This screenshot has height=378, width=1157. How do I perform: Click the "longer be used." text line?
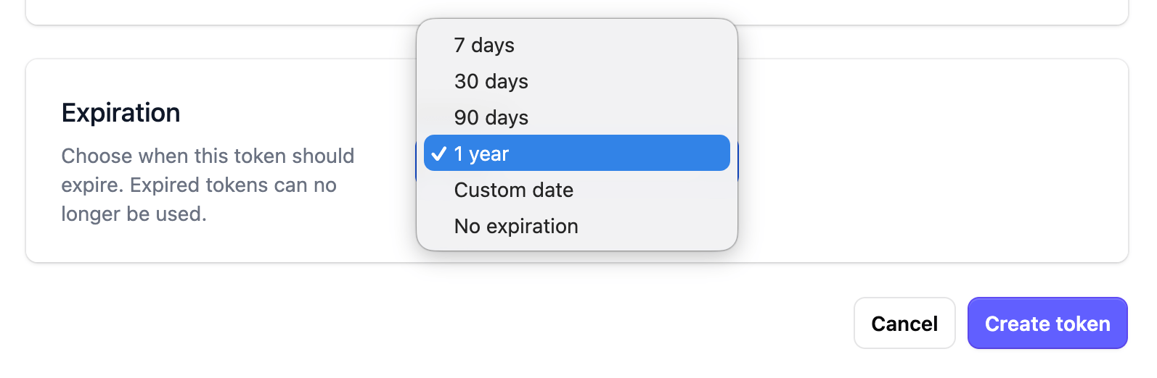point(134,214)
